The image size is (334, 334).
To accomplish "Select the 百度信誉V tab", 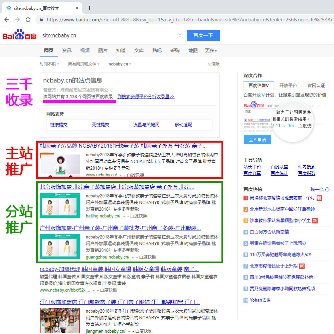I will (x=259, y=86).
